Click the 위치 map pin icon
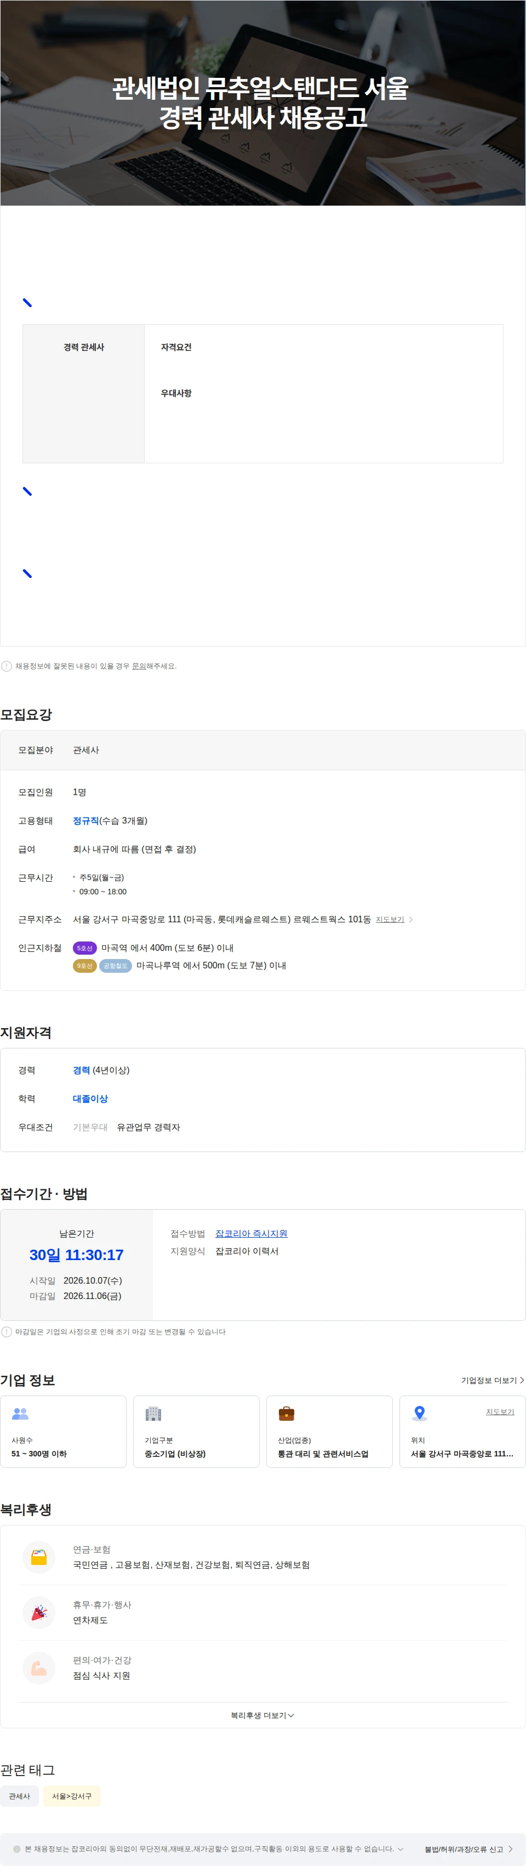 click(420, 1413)
